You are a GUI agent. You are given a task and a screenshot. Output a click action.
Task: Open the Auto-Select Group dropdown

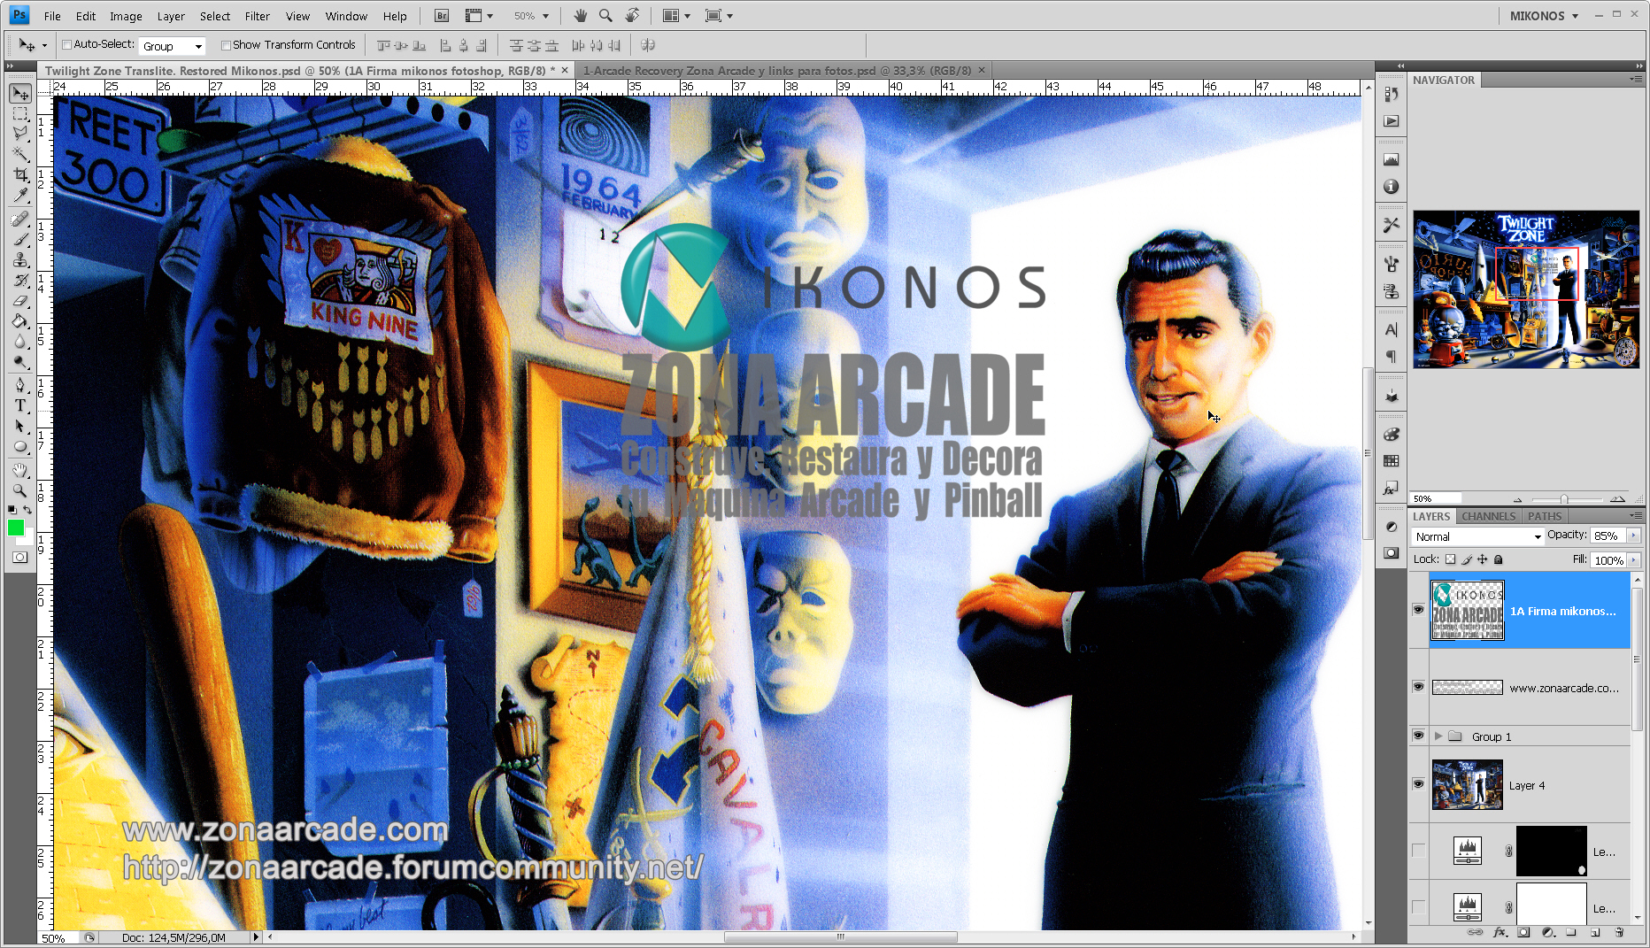173,46
